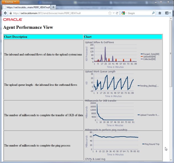Image resolution: width=174 pixels, height=163 pixels.
Task: Click Milliseconds to perform ping roundtrip title
Action: 106,130
